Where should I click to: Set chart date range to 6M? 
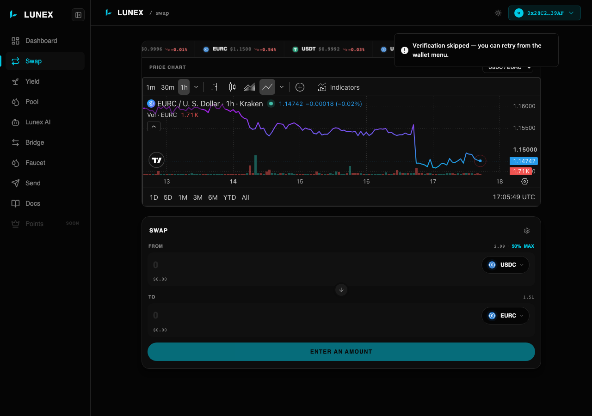(x=213, y=197)
